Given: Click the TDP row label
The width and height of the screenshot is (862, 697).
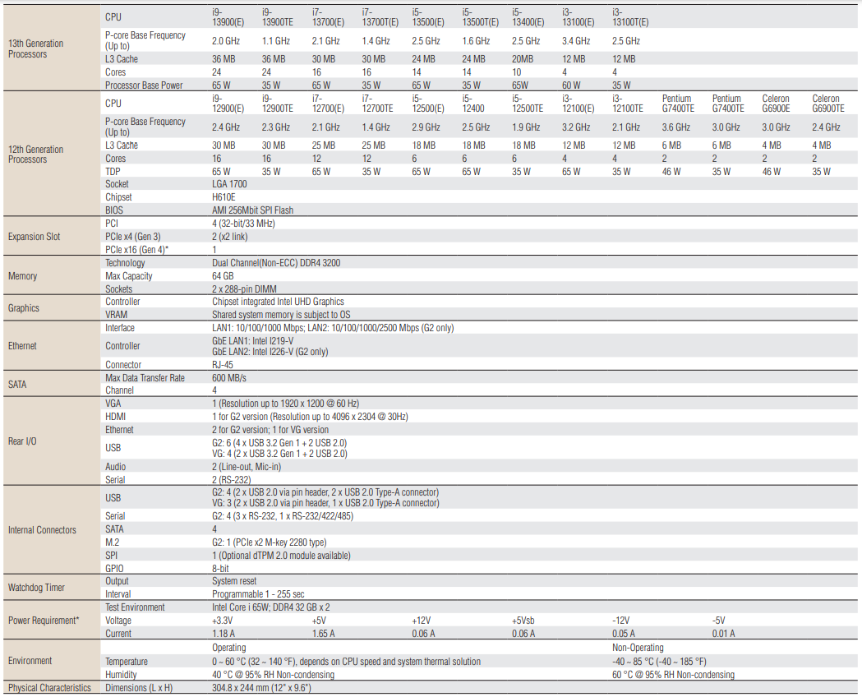Looking at the screenshot, I should (113, 172).
